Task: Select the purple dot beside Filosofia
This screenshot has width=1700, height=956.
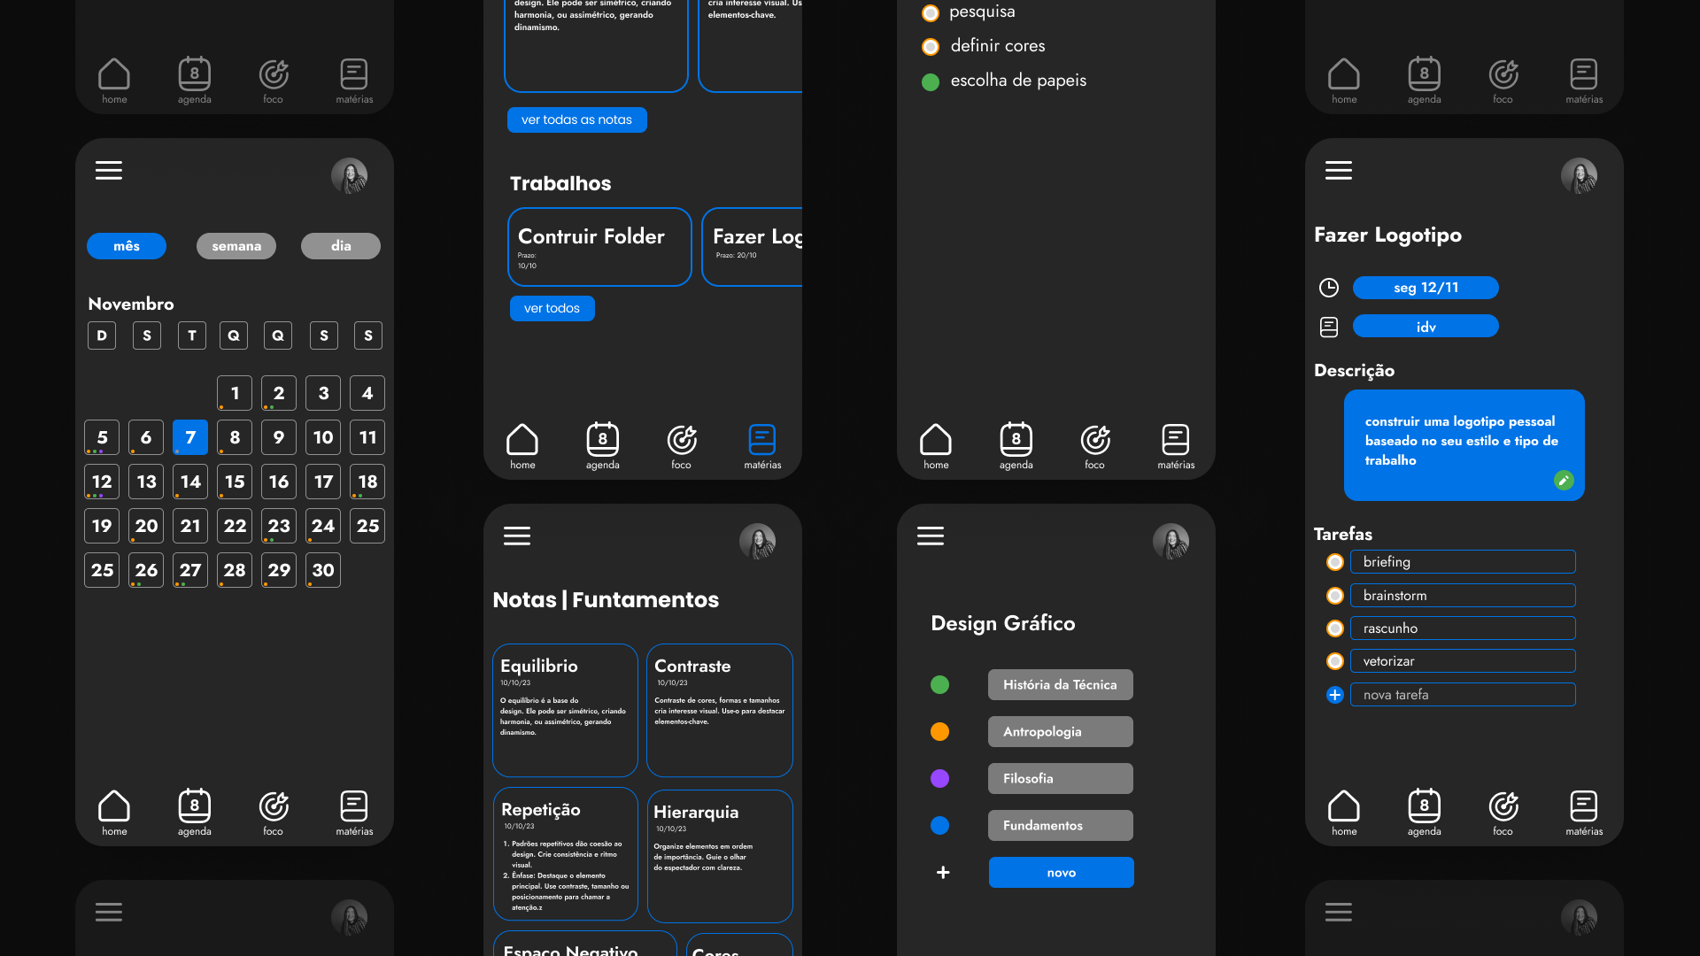Action: (940, 778)
